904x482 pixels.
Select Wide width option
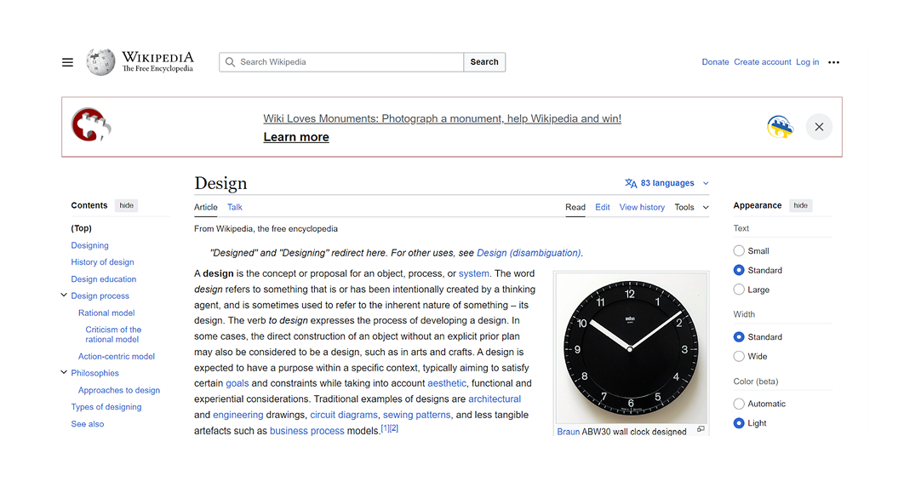point(739,356)
